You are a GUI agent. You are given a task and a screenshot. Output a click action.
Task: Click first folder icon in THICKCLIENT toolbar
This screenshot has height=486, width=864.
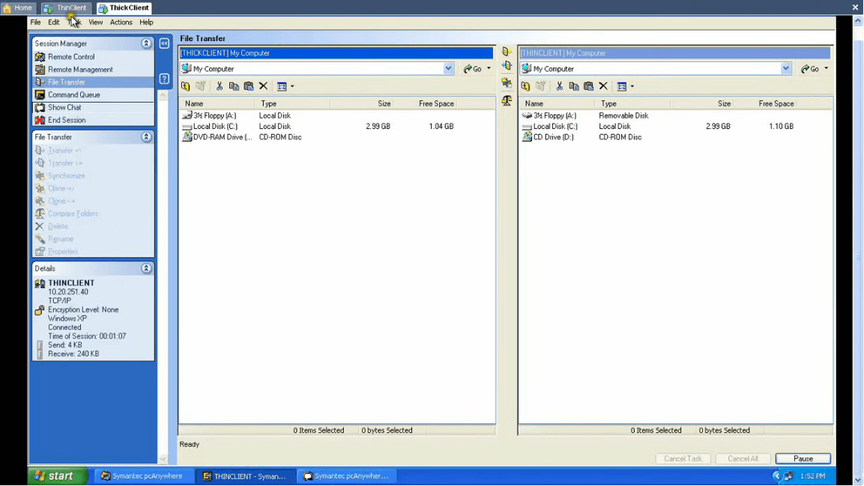(186, 86)
